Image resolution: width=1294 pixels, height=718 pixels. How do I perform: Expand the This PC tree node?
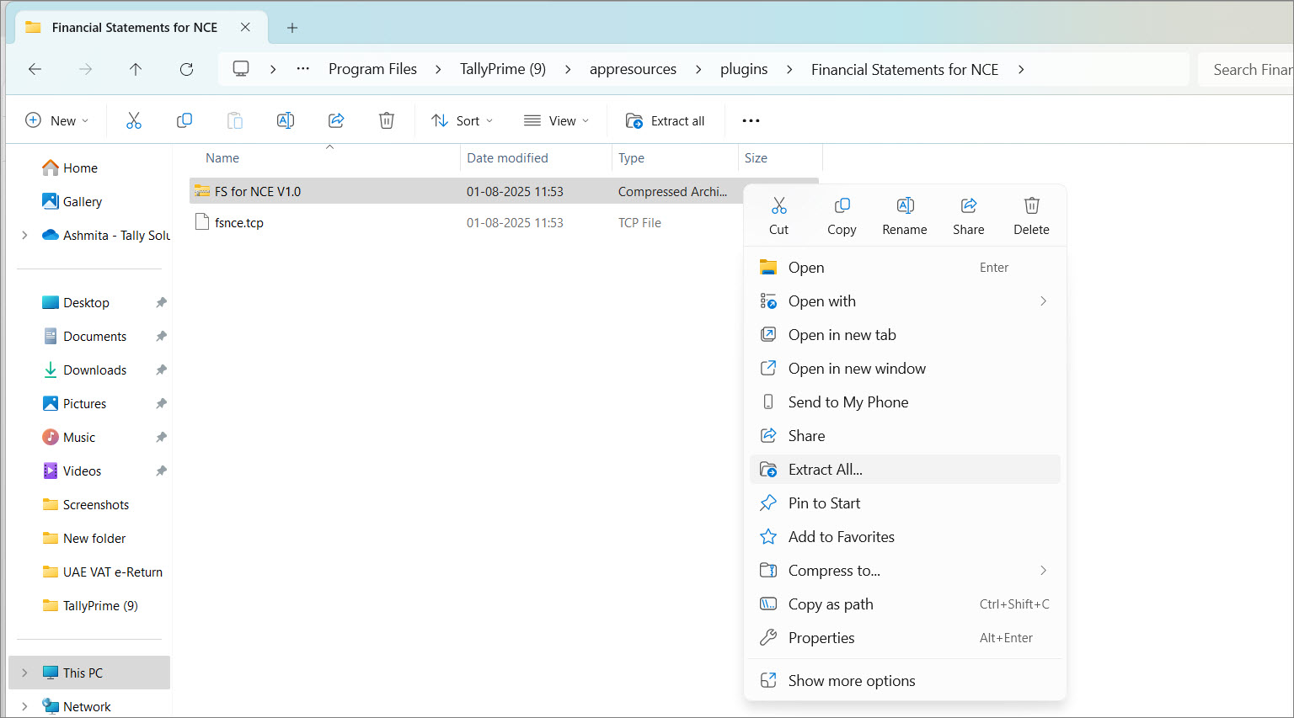click(x=24, y=673)
